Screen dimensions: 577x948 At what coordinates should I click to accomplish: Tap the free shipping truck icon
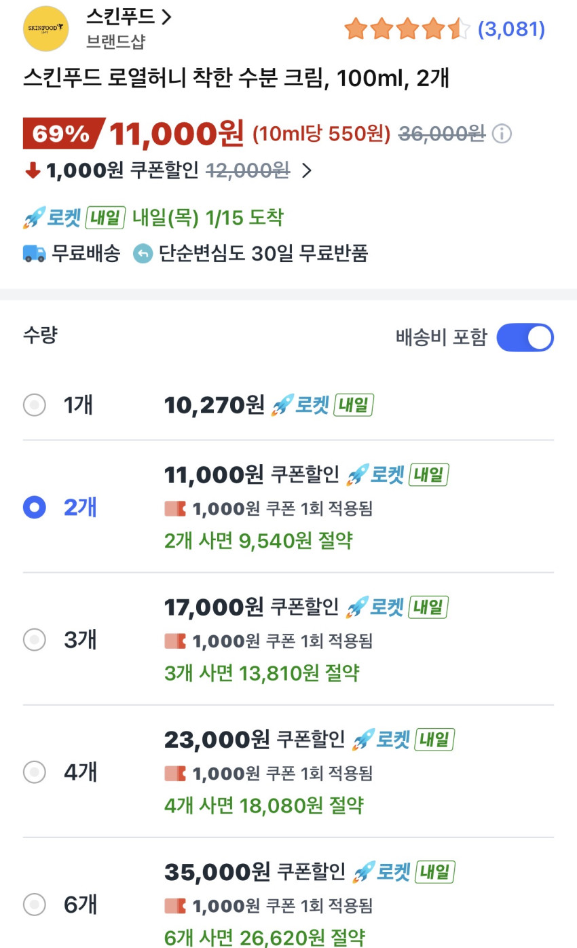tap(34, 254)
